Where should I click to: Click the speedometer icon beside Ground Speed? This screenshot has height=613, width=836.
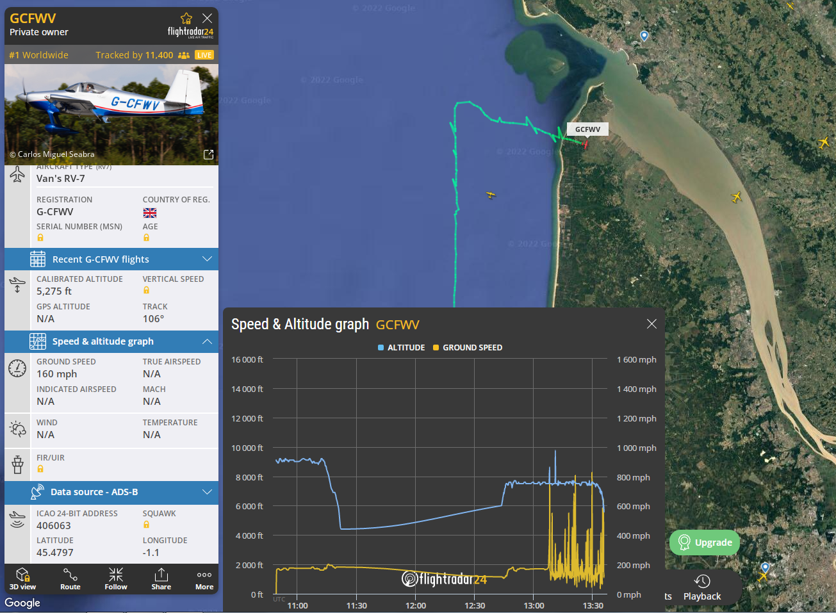pyautogui.click(x=17, y=368)
